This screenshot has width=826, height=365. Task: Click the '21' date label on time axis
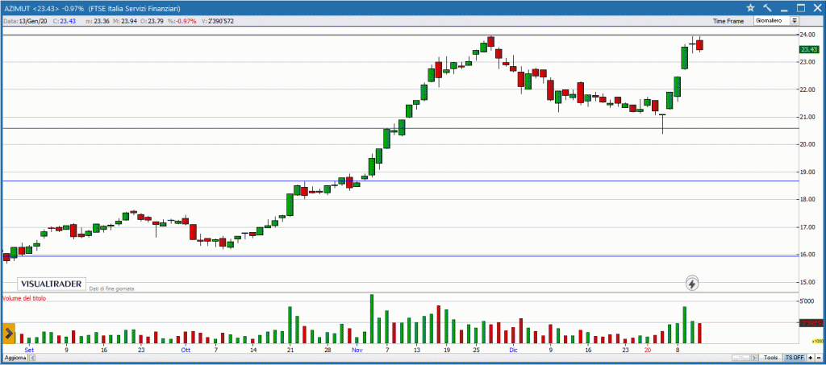coord(290,349)
